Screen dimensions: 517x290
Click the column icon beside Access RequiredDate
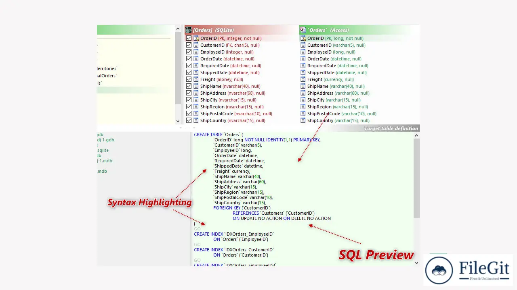[303, 66]
